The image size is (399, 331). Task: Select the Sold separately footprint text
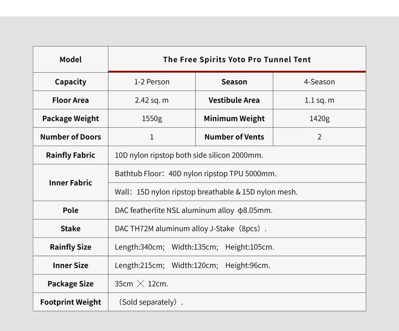point(151,302)
